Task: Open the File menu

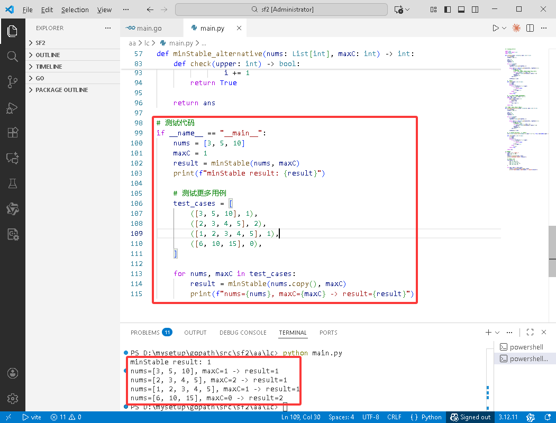Action: pos(28,10)
